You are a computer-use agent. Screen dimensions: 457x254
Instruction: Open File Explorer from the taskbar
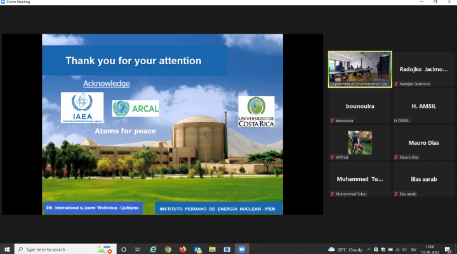pyautogui.click(x=212, y=250)
